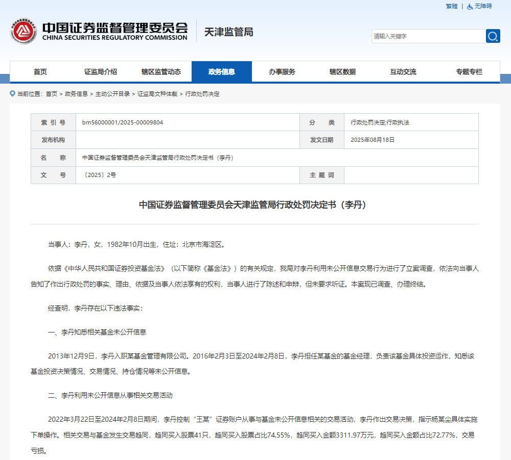Open the 办事服务 navigation tab

tap(282, 72)
